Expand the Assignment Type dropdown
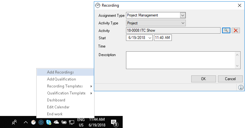 (x=183, y=15)
